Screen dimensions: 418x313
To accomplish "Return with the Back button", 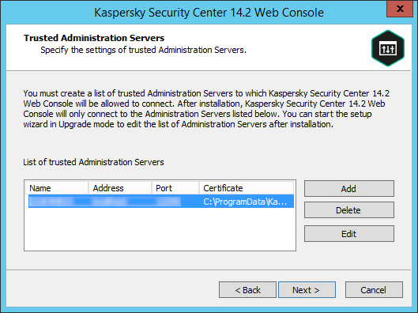I will click(247, 290).
